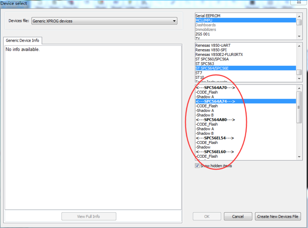Select Renesas V850-UART

[x=246, y=45]
